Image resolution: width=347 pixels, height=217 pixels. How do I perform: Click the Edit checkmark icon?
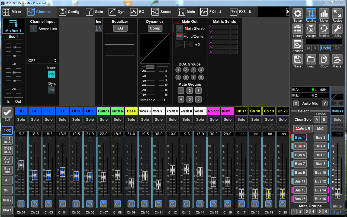tap(7, 113)
